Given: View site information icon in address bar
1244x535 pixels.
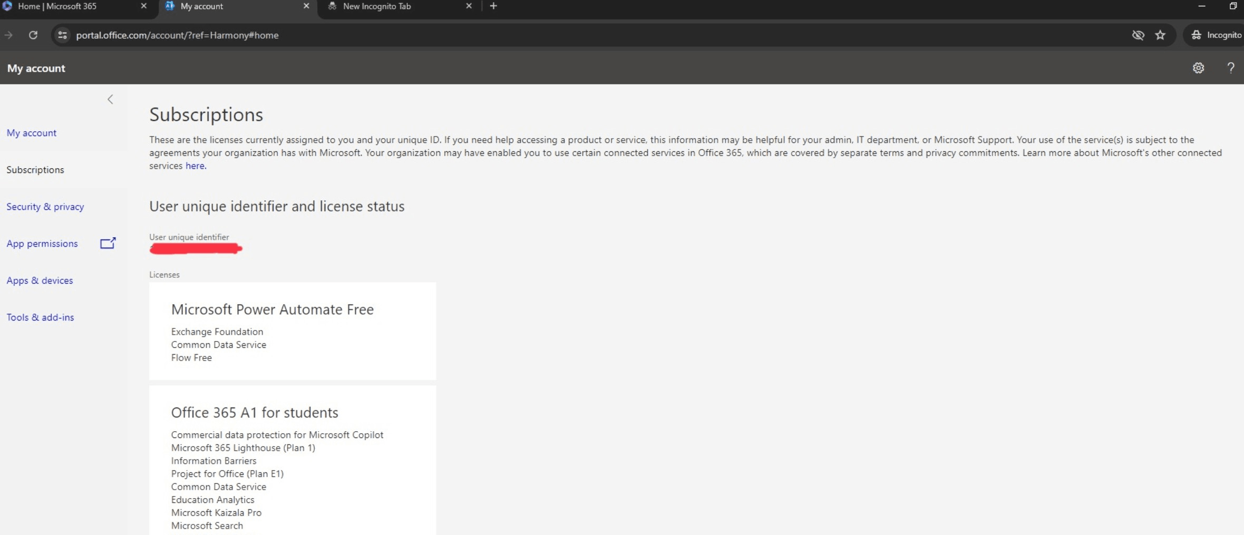Looking at the screenshot, I should pos(62,35).
